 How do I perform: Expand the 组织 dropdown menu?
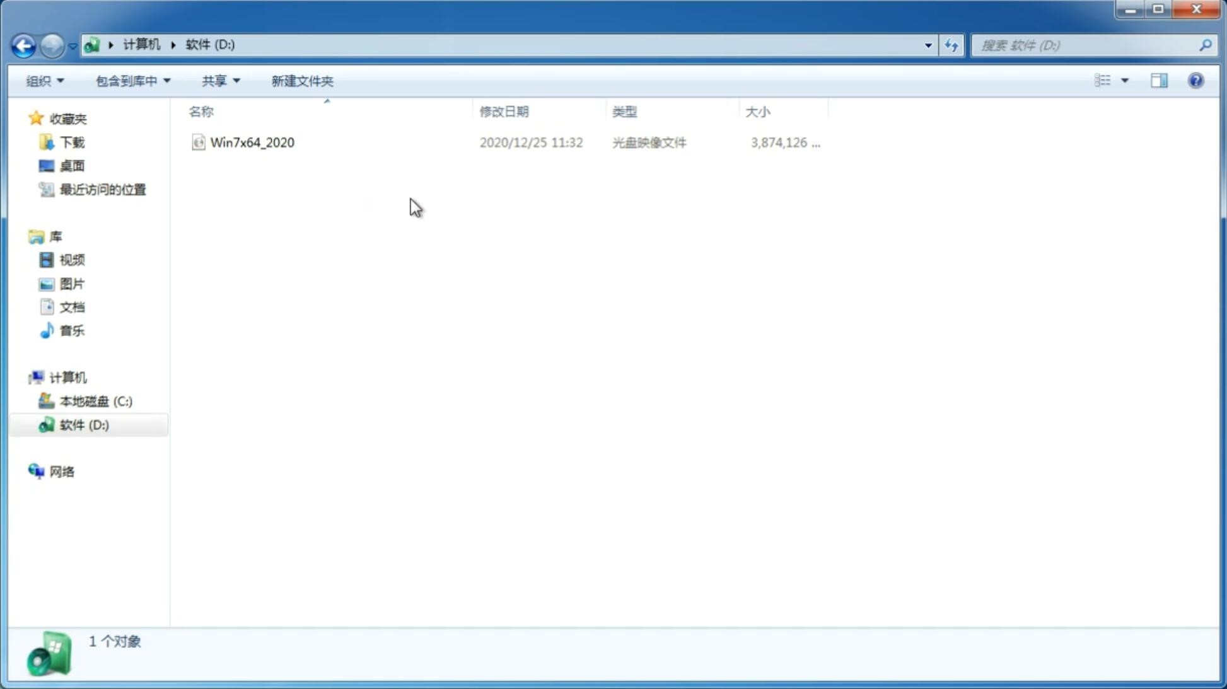point(45,80)
